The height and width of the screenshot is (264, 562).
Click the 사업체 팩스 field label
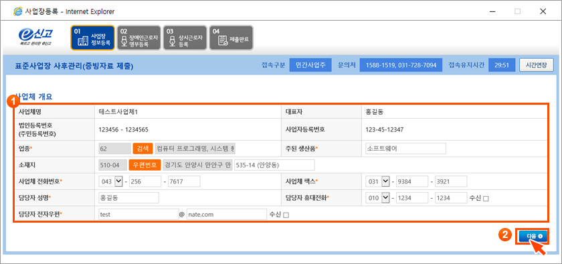coord(302,181)
